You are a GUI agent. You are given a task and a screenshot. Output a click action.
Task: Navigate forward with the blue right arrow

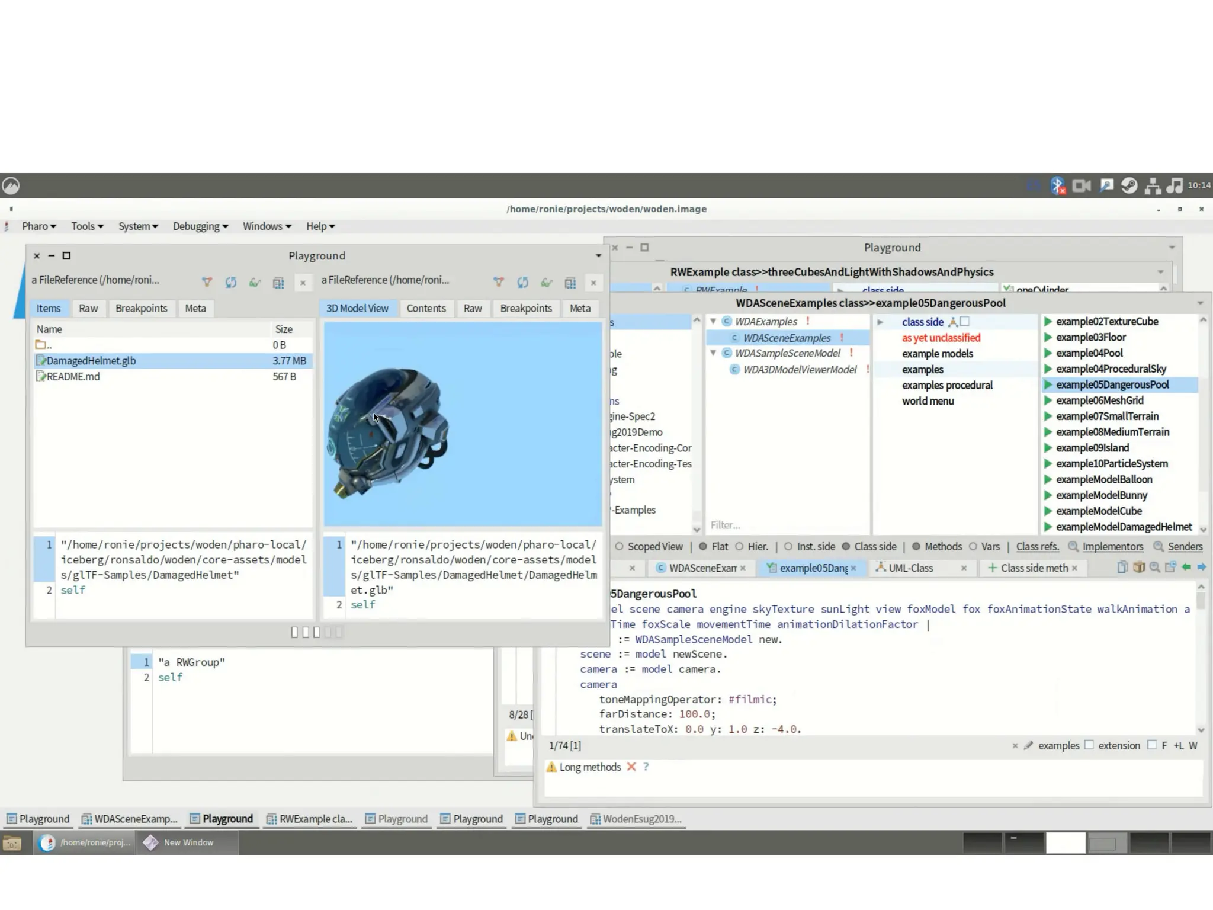point(1202,568)
